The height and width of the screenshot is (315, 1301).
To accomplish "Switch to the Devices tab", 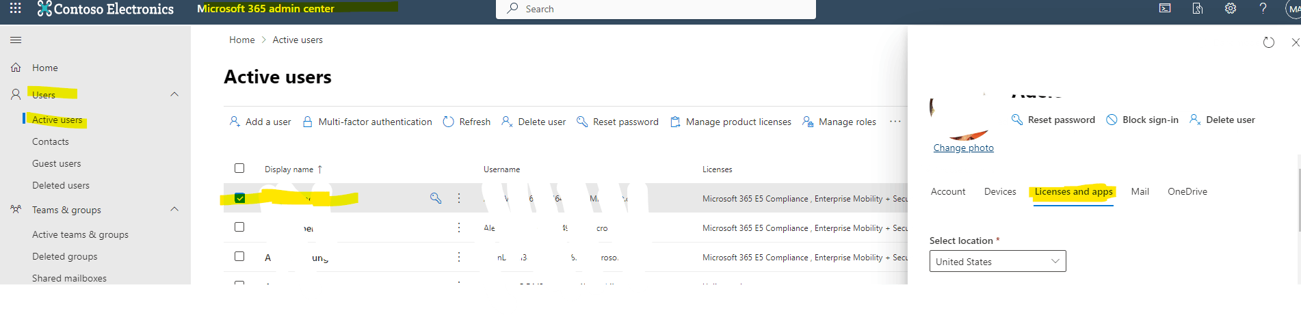I will pyautogui.click(x=1000, y=191).
